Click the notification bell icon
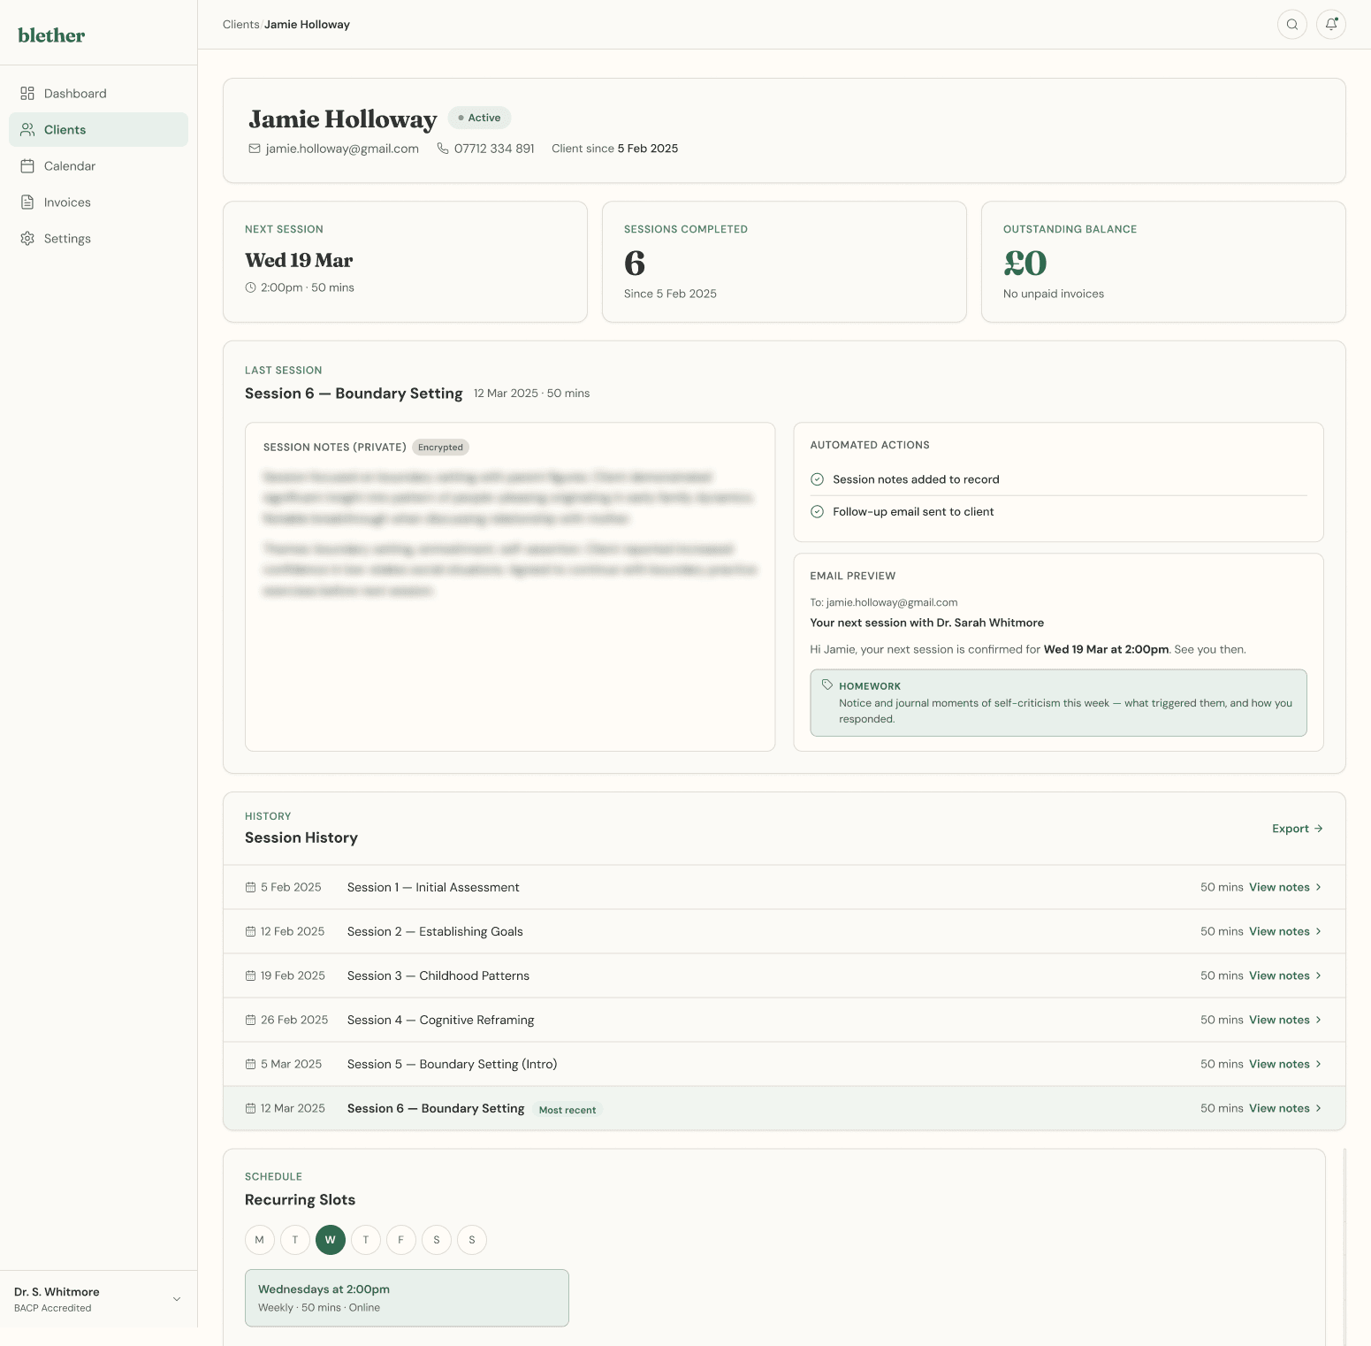Screen dimensions: 1371x1346 1331,24
